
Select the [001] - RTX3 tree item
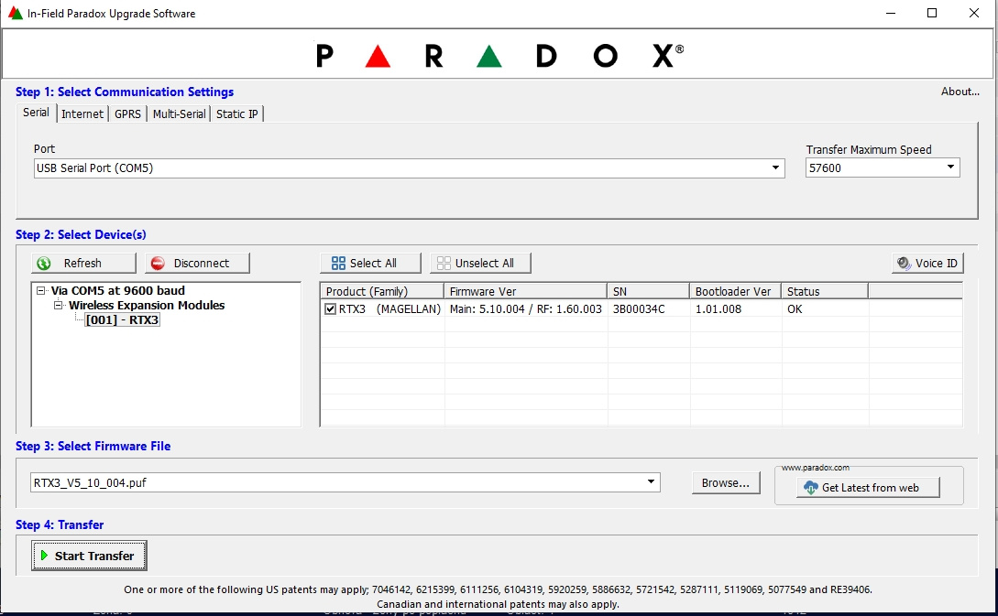[123, 319]
